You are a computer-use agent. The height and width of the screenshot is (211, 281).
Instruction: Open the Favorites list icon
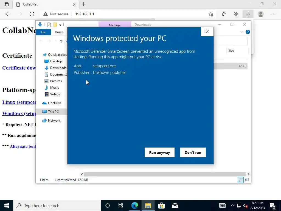pos(224,14)
